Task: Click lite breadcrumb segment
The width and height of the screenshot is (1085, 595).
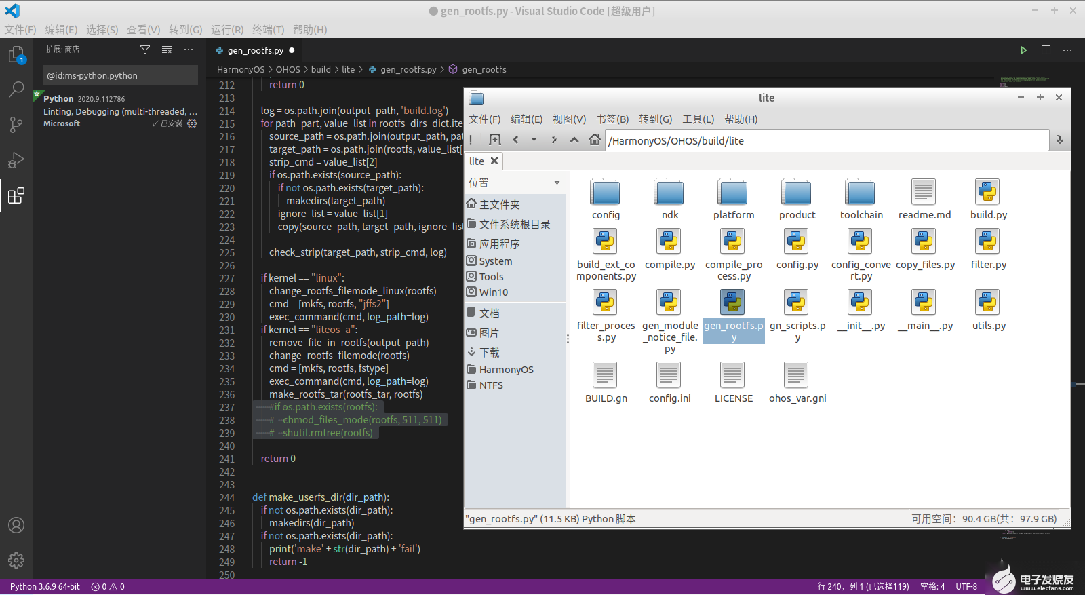Action: click(348, 69)
